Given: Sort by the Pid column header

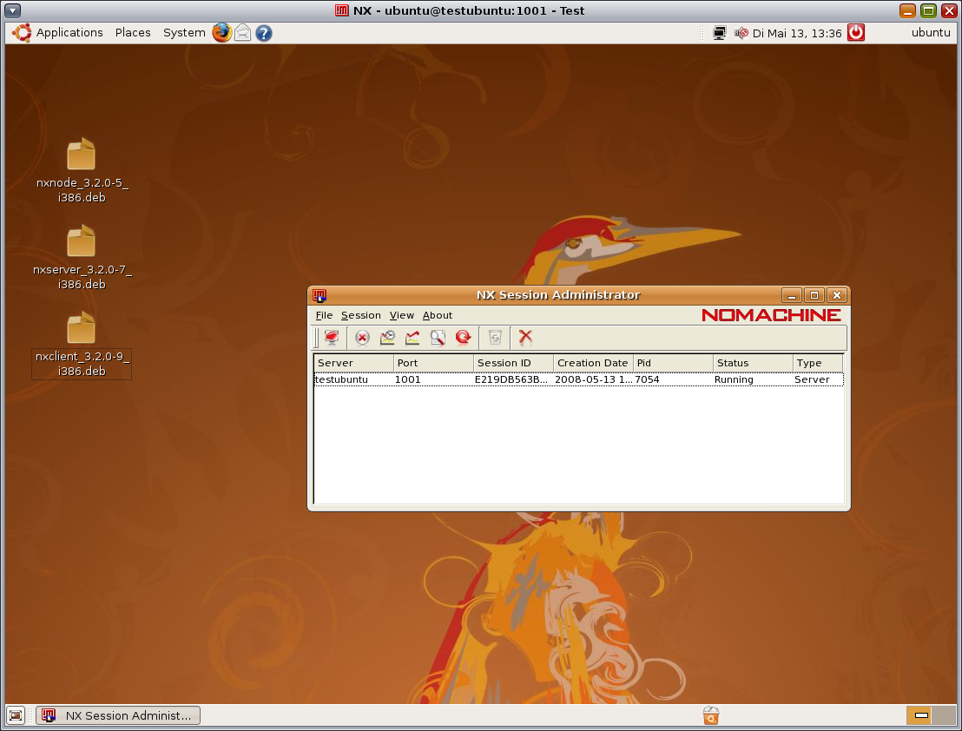Looking at the screenshot, I should 673,363.
